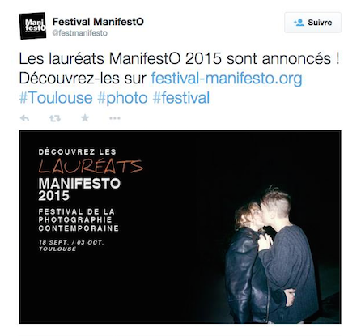This screenshot has width=361, height=336.
Task: Click the add-person icon inside the Suivre button
Action: pyautogui.click(x=299, y=23)
